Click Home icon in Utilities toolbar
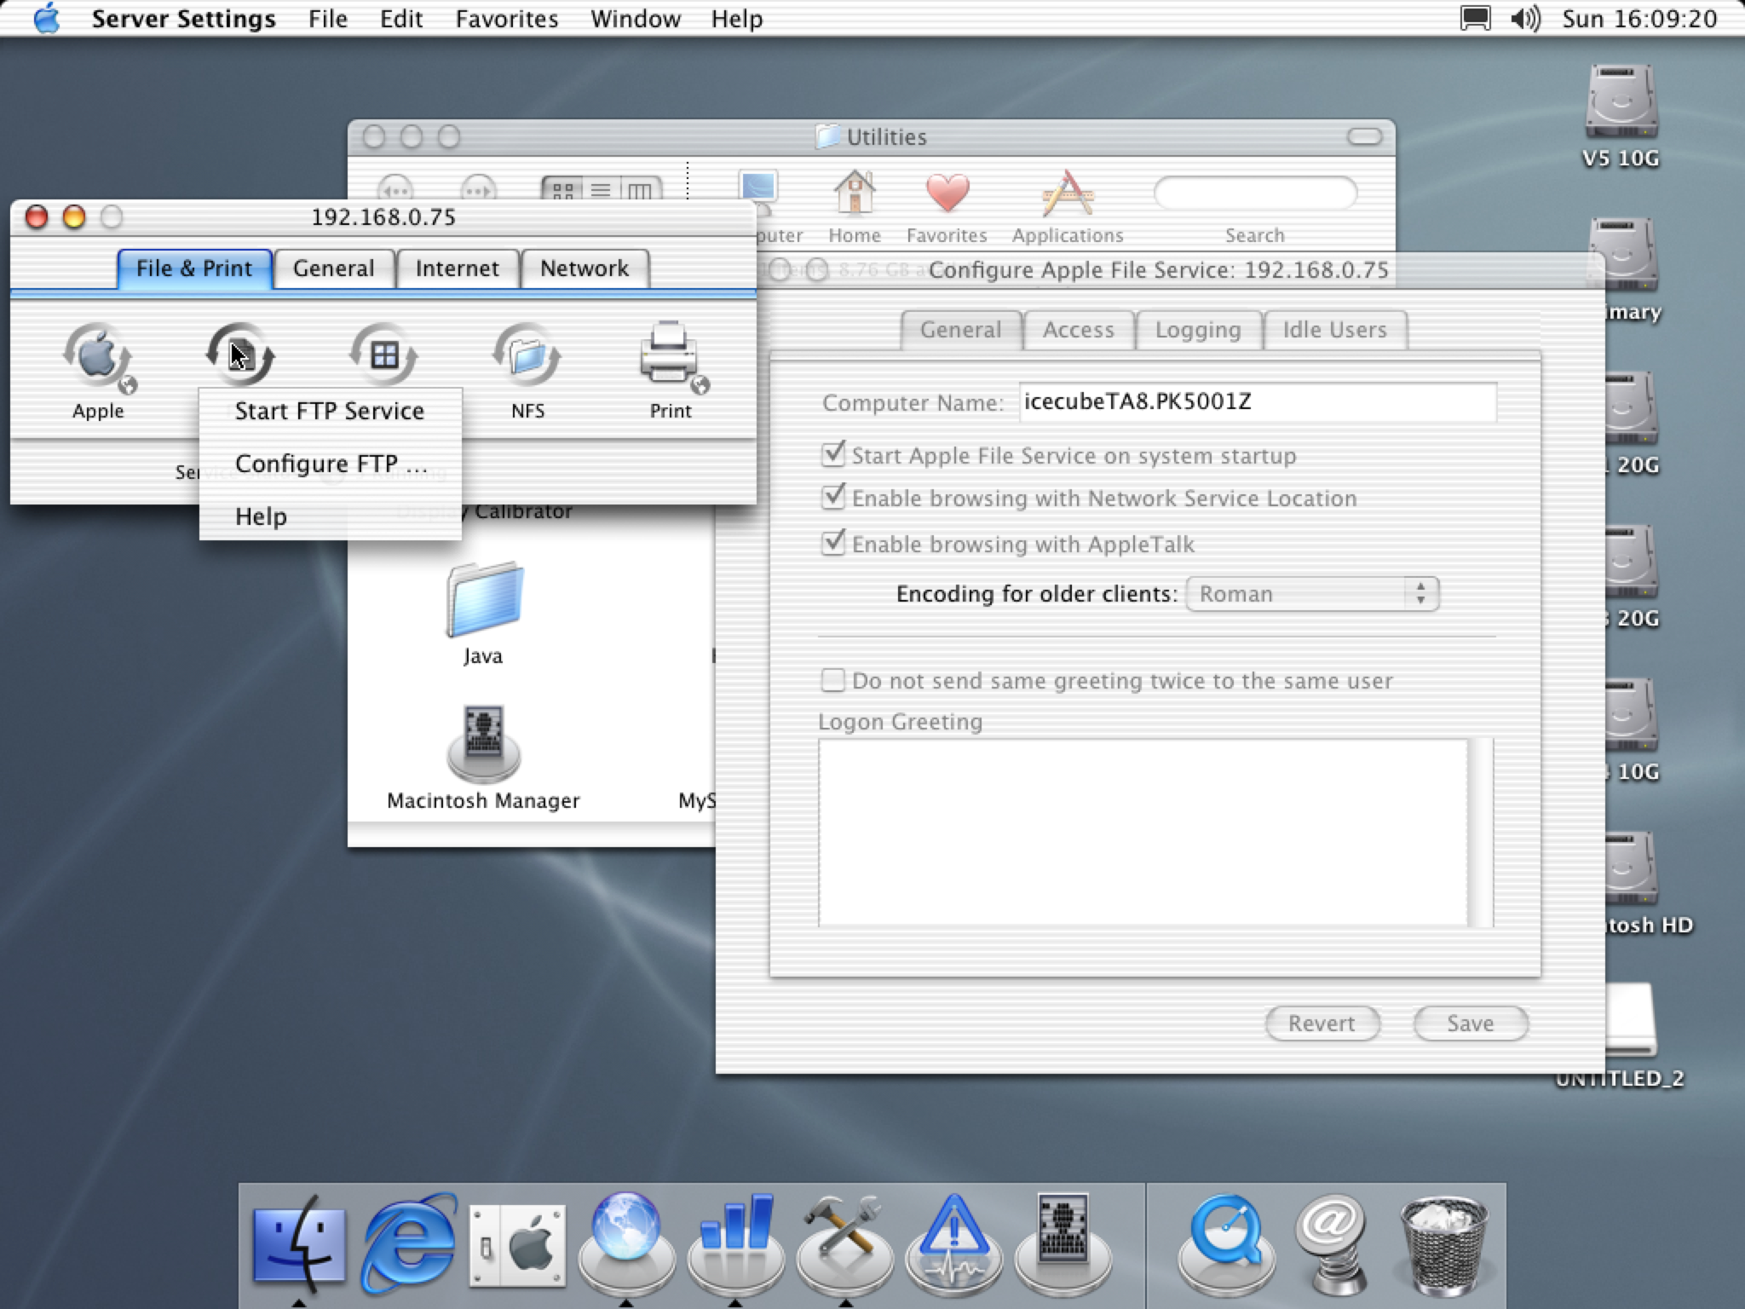 [855, 193]
